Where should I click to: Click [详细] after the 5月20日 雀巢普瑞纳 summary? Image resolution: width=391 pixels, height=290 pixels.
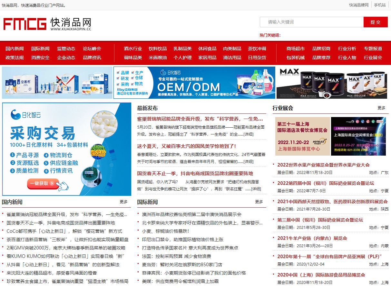point(248,134)
